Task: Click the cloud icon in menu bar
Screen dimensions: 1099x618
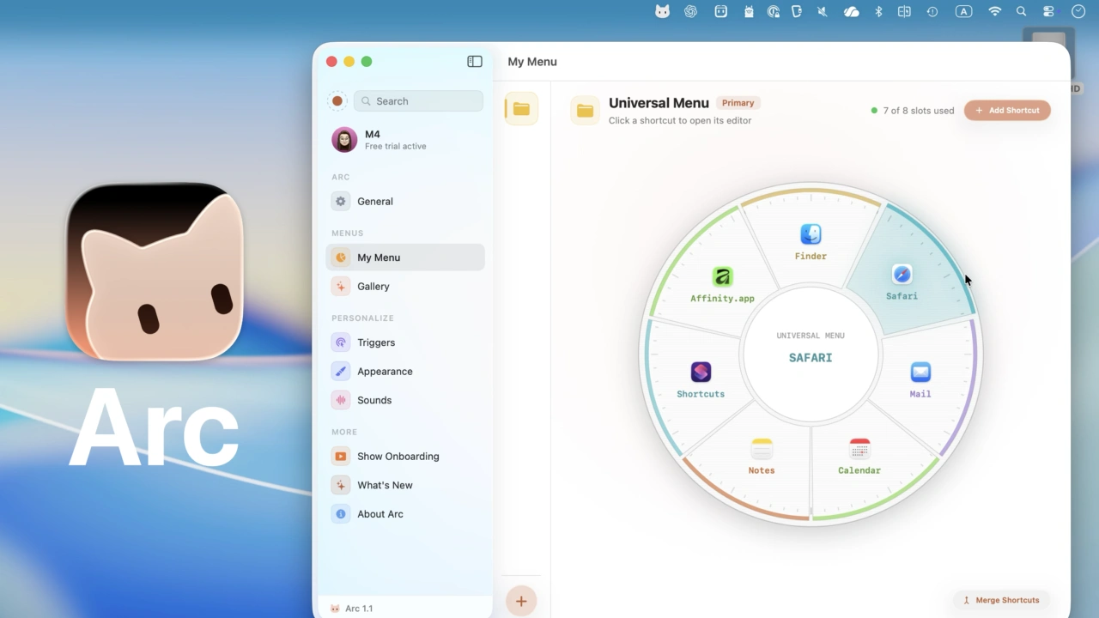Action: (851, 11)
